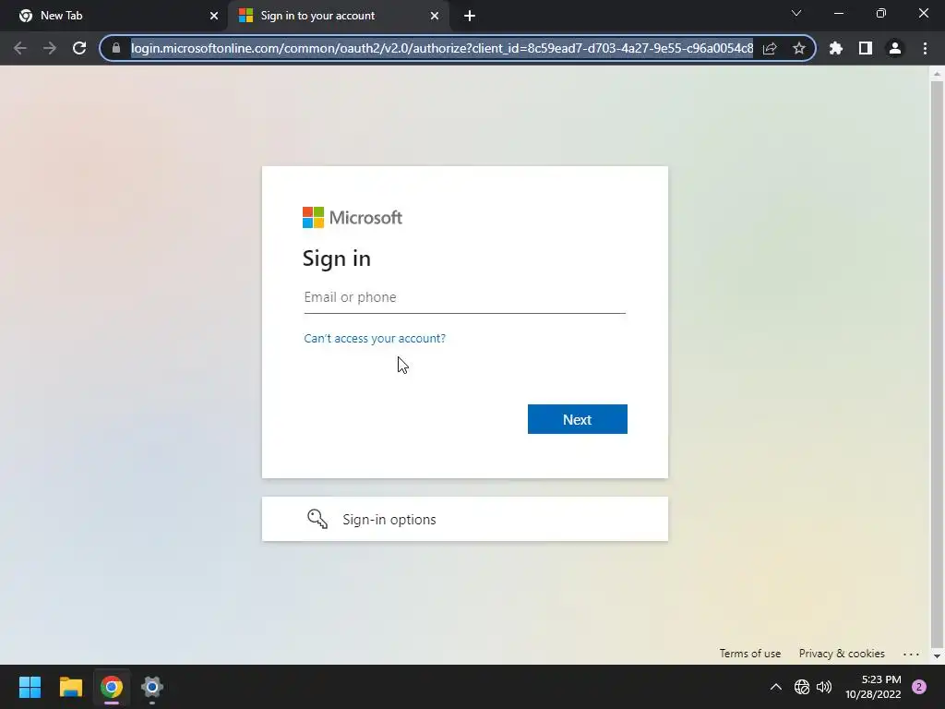Open network status tray icon

pyautogui.click(x=802, y=687)
